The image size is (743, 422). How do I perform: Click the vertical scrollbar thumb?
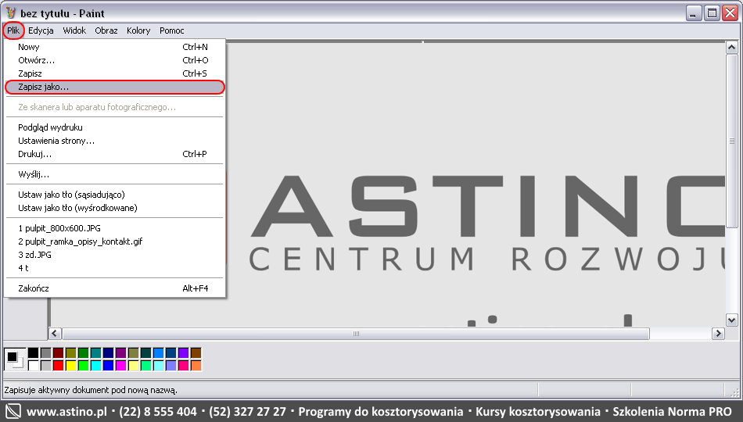click(731, 141)
